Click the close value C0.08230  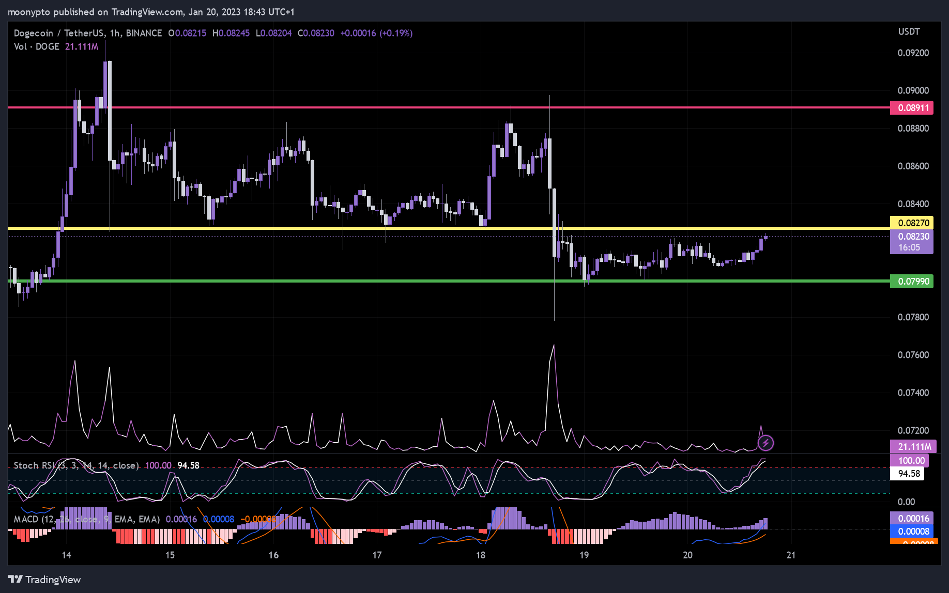[316, 33]
